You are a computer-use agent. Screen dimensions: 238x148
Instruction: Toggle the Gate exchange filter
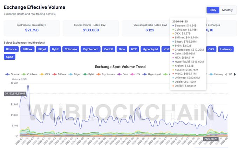pos(122,49)
